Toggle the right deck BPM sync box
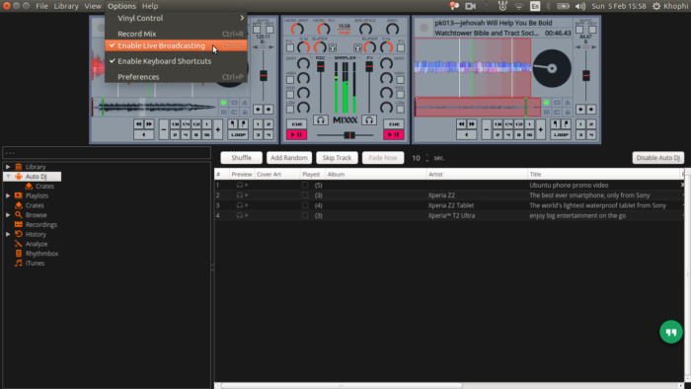This screenshot has width=691, height=389. click(579, 30)
